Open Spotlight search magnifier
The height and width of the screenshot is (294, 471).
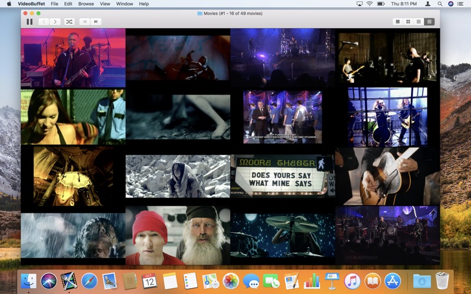pos(440,4)
